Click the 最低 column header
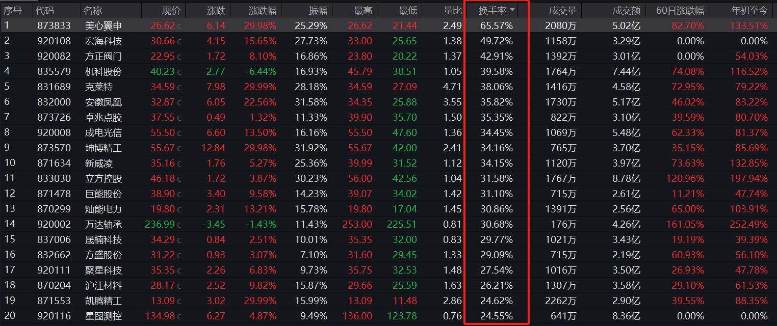The width and height of the screenshot is (777, 326). click(408, 10)
